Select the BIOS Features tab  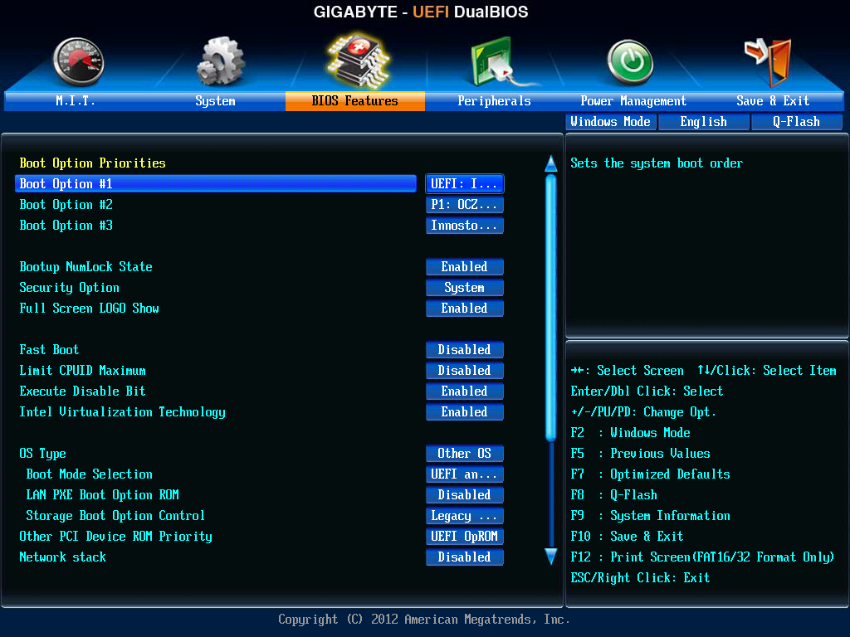click(355, 100)
